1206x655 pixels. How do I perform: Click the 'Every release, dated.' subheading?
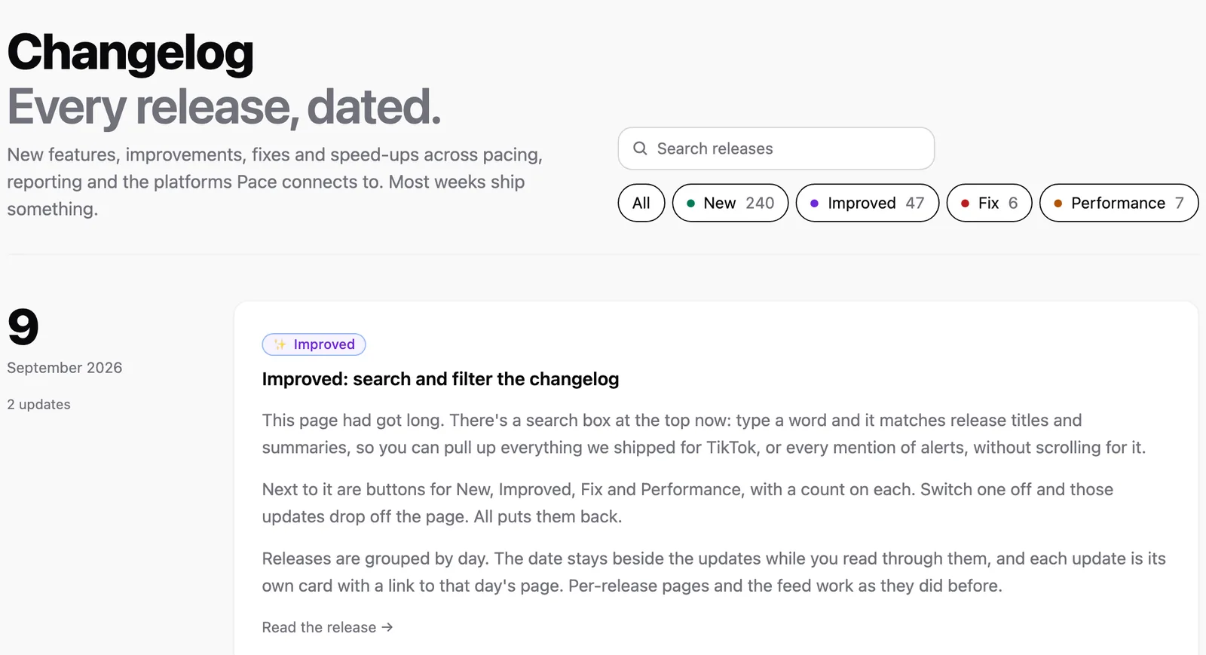[224, 107]
